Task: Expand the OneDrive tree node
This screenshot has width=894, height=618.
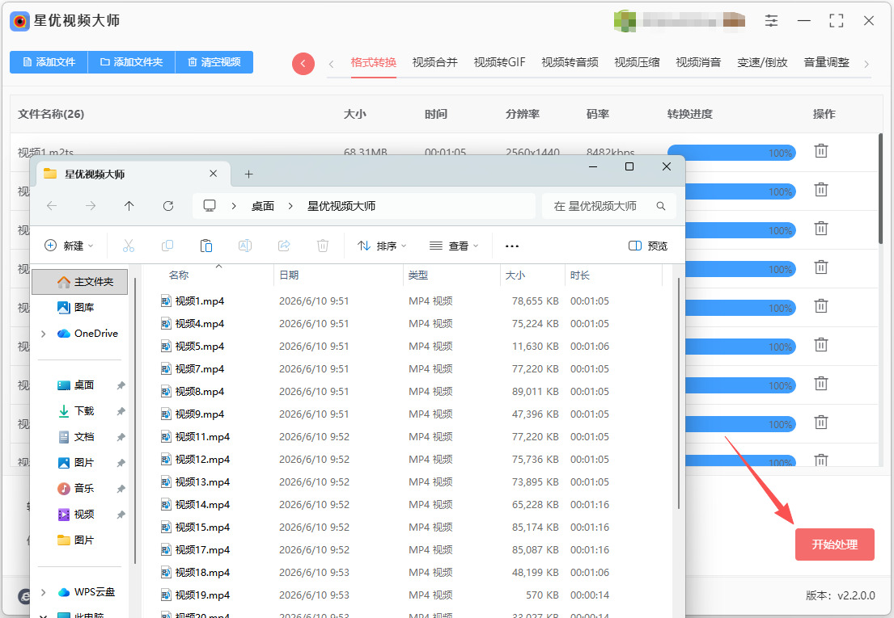Action: (x=44, y=334)
